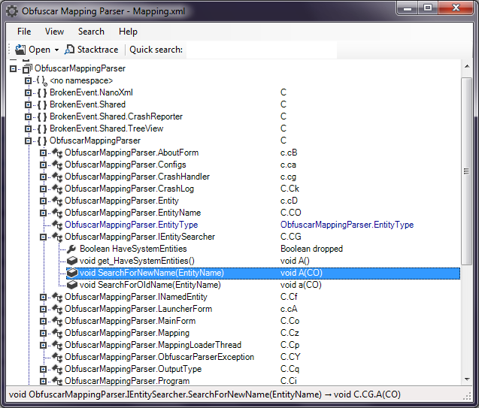Expand the ObfuscarMappingParser.MainForm class node
The width and height of the screenshot is (479, 408).
[x=43, y=321]
